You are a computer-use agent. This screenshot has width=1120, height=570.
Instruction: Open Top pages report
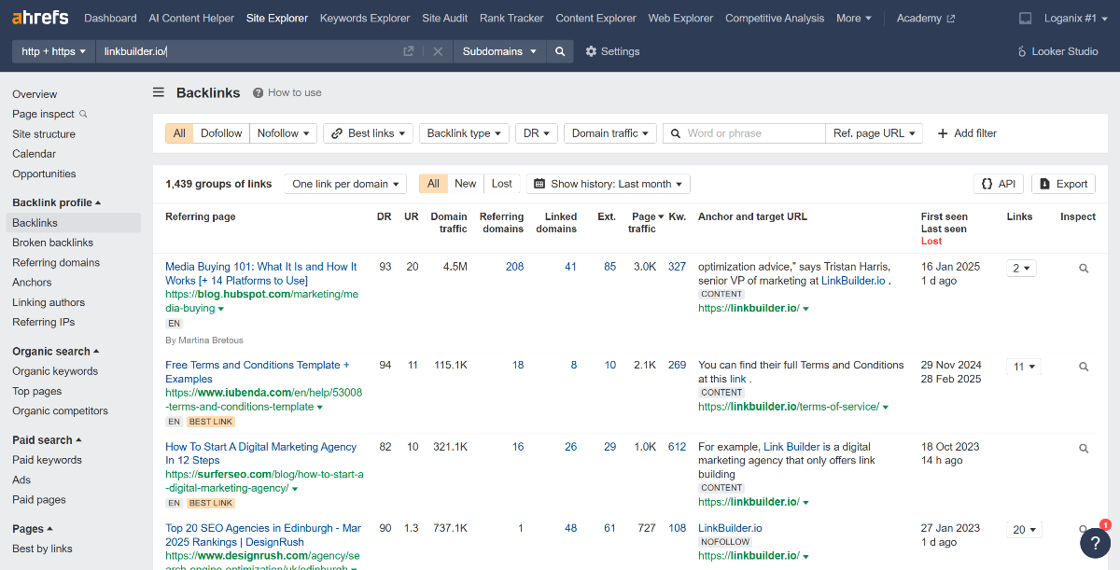37,392
